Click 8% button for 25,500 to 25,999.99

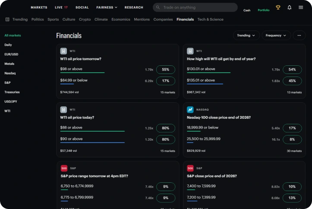point(292,139)
